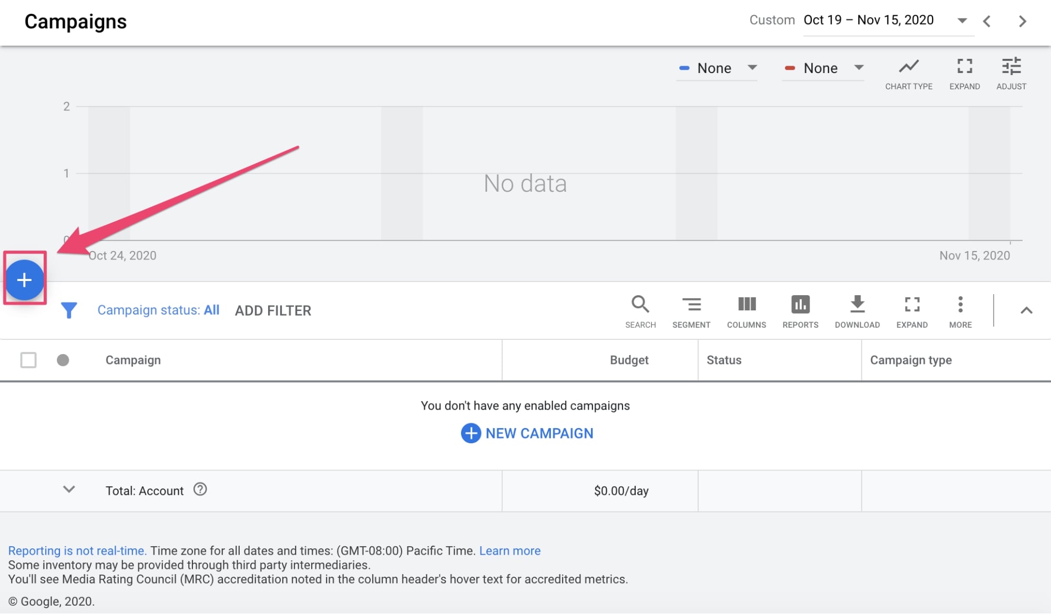Open the Reports icon
Screen dimensions: 1051x614
(800, 311)
